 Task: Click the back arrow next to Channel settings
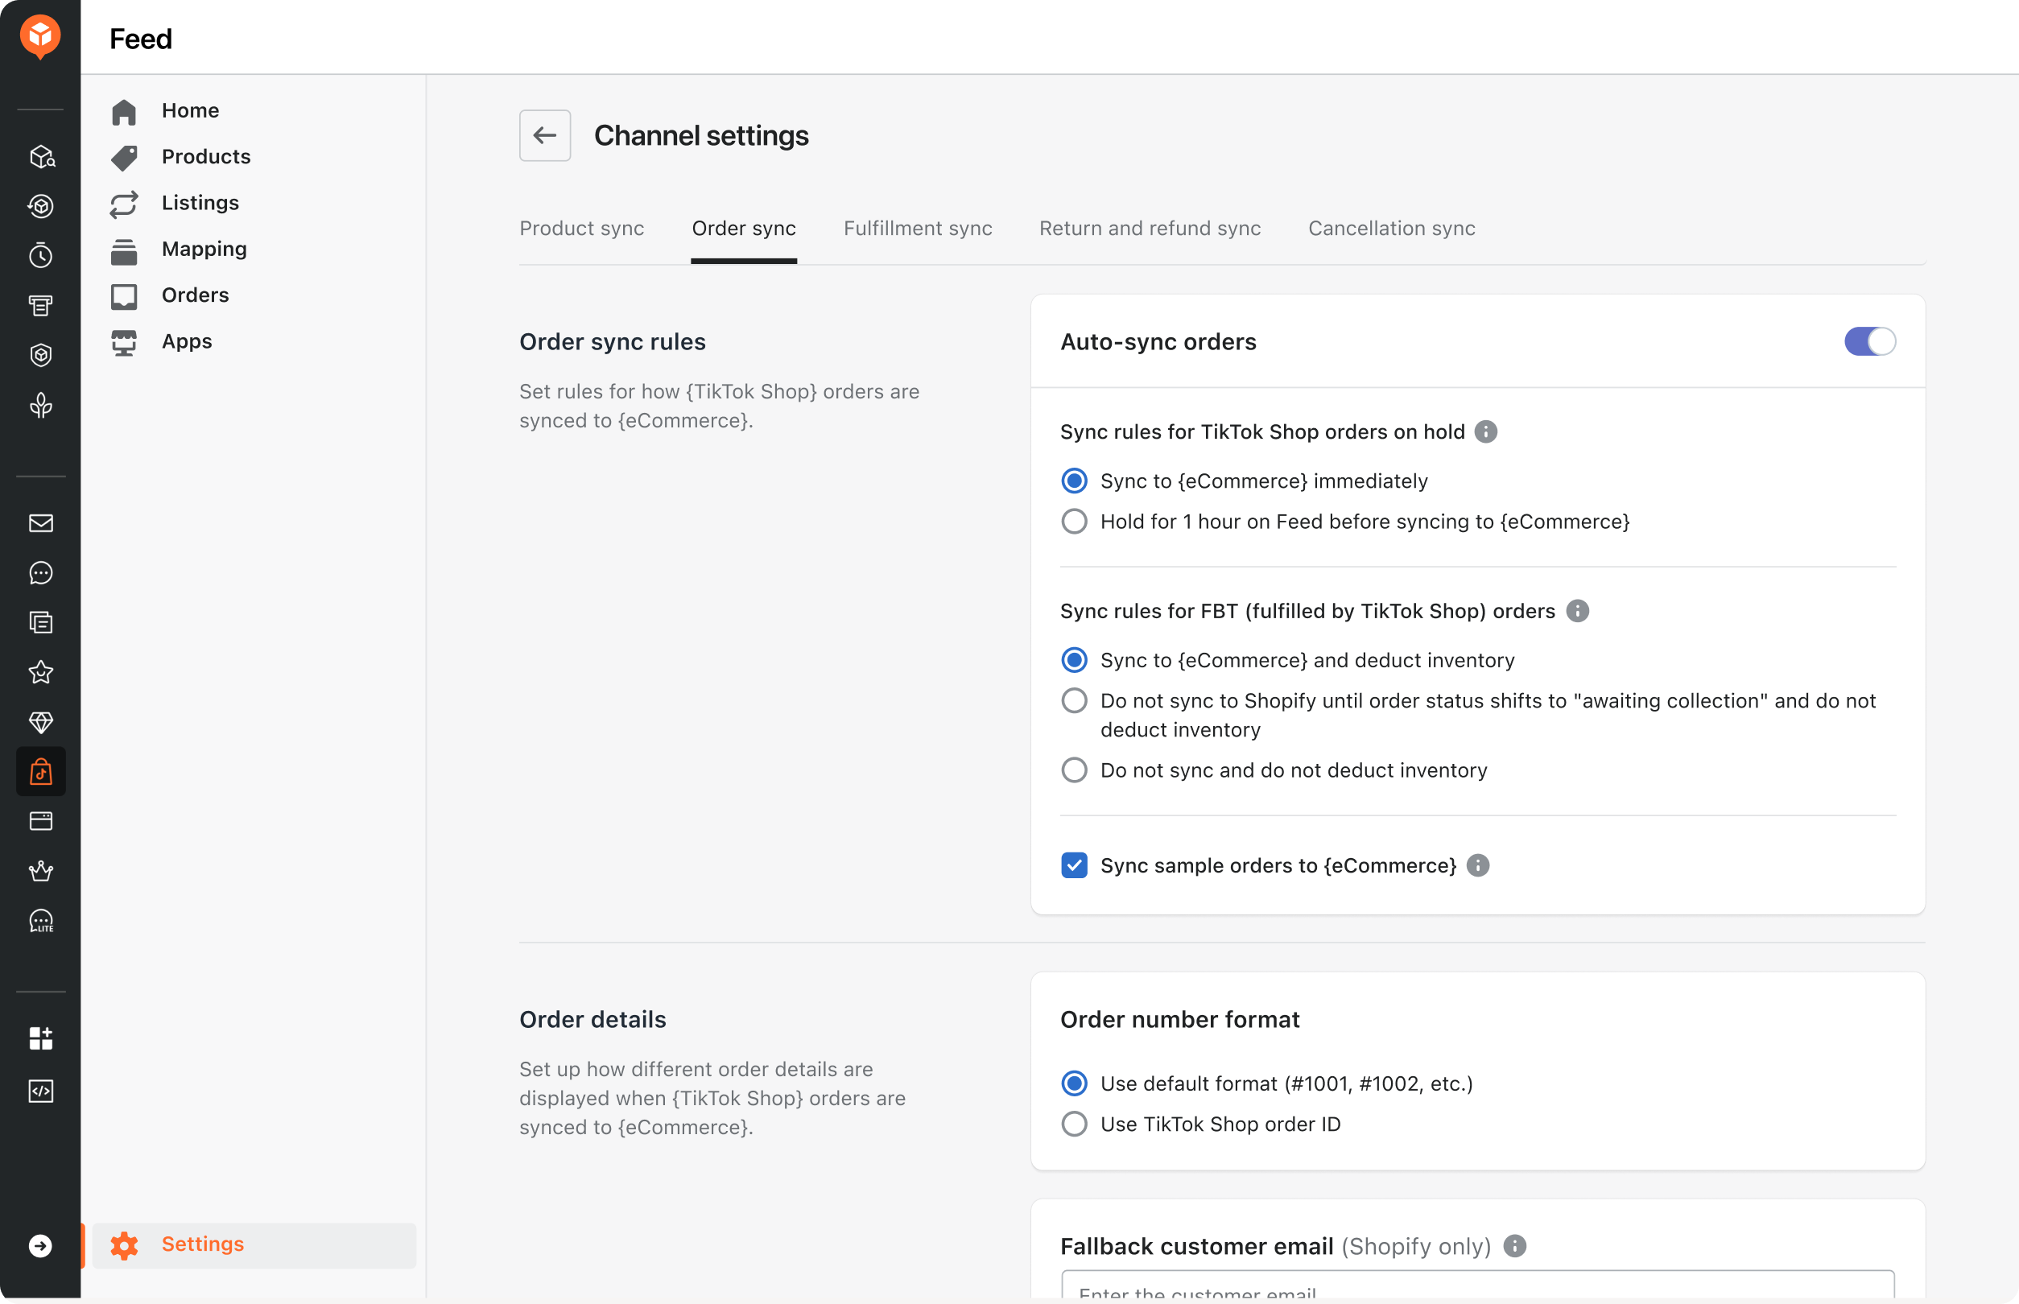click(x=544, y=135)
